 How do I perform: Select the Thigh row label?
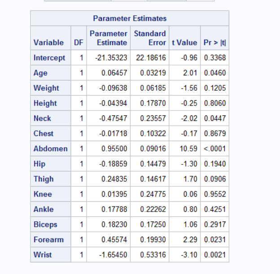(44, 179)
